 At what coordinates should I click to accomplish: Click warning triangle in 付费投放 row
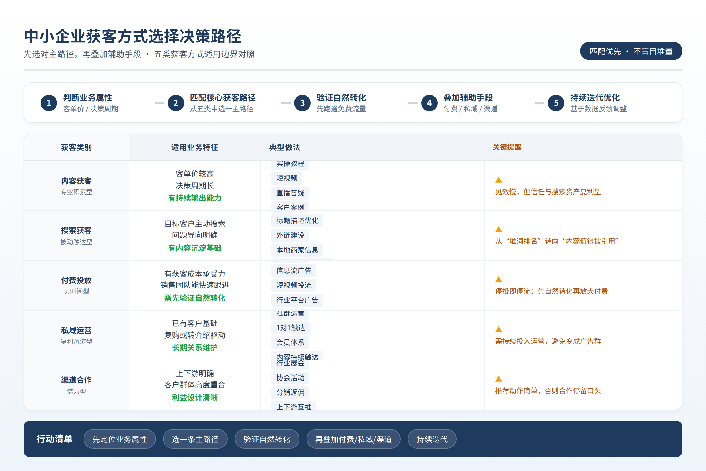499,279
